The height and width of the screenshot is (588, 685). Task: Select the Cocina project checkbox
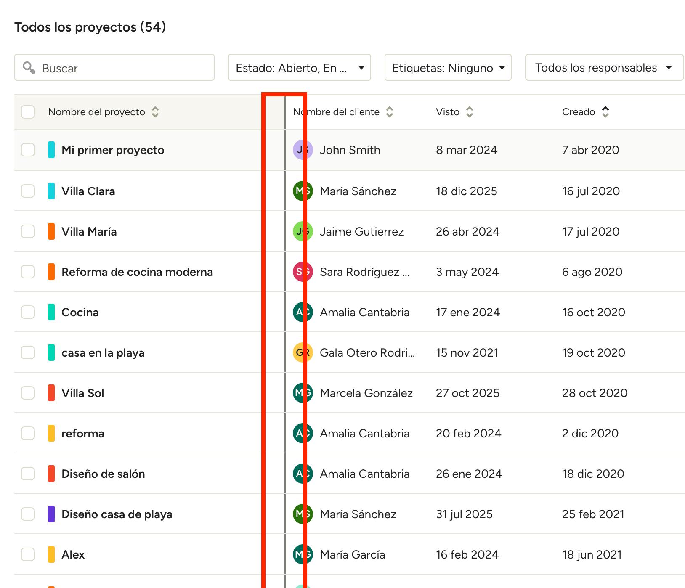click(28, 312)
